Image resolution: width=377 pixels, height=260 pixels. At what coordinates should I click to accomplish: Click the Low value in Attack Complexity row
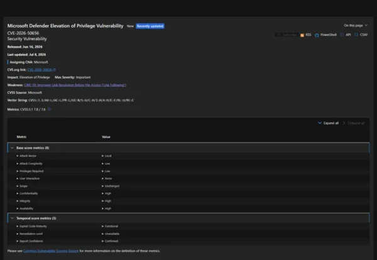107,163
